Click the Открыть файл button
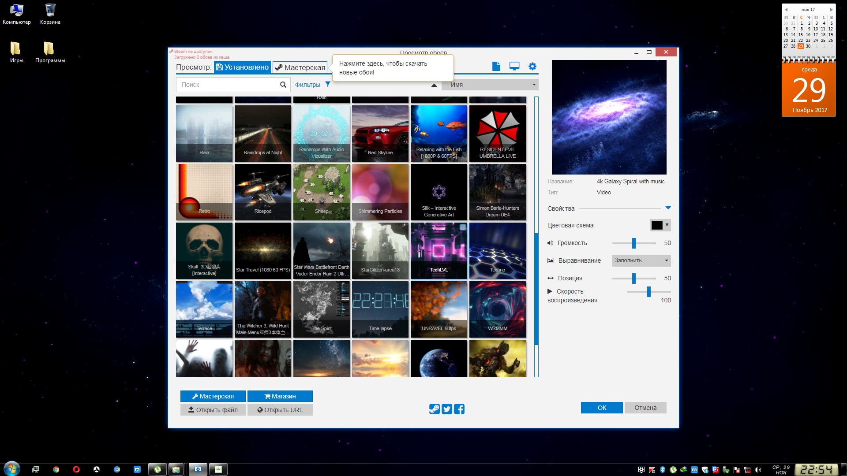847x476 pixels. coord(213,409)
